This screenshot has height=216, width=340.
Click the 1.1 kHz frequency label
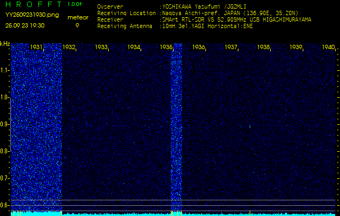[5, 70]
